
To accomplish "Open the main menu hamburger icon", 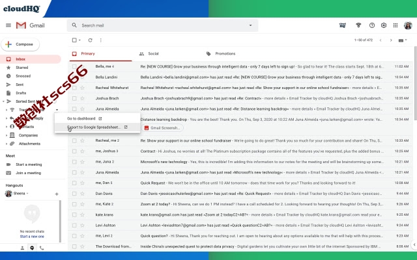I will (x=8, y=25).
